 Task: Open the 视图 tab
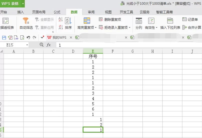click(x=108, y=12)
